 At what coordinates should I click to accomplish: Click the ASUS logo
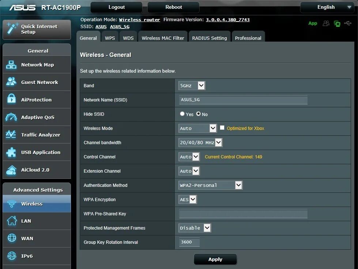pyautogui.click(x=22, y=8)
